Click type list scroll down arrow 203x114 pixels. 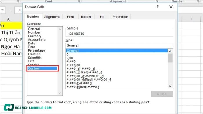[x=170, y=86]
